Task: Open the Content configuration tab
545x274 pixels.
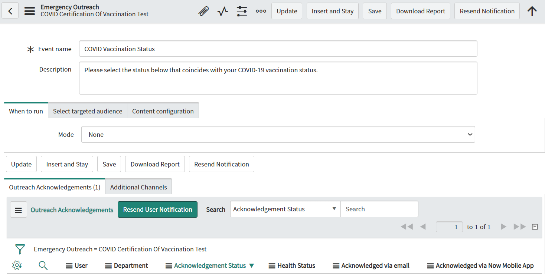Action: point(163,111)
